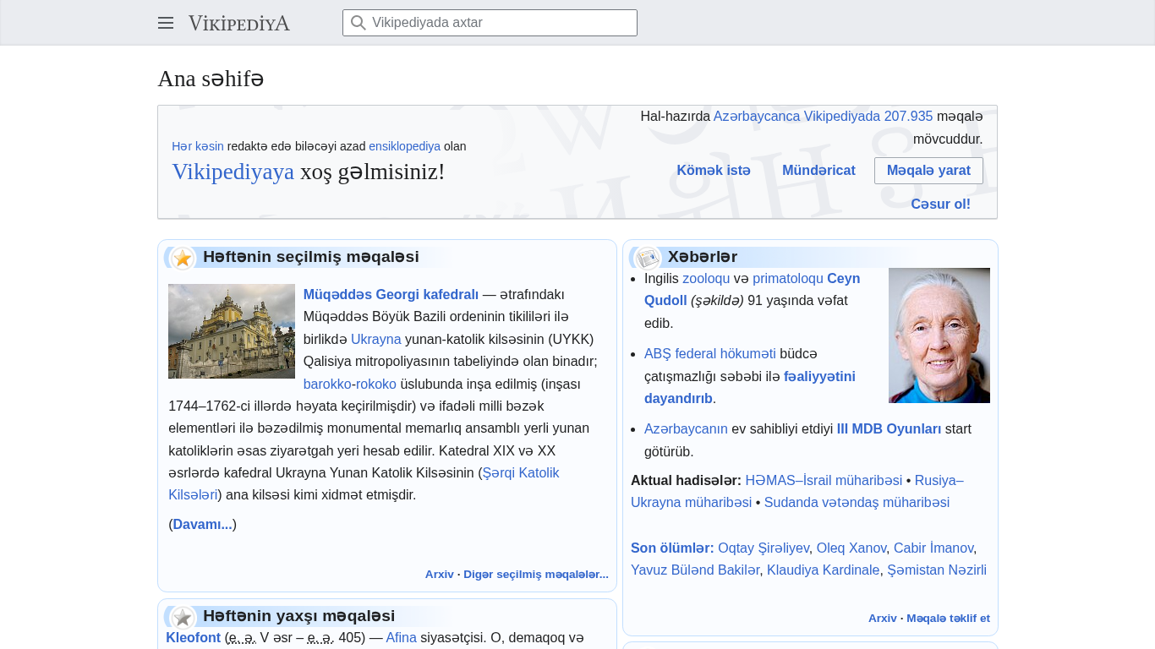The height and width of the screenshot is (649, 1155).
Task: Open the news section Arxiv link
Action: point(883,619)
